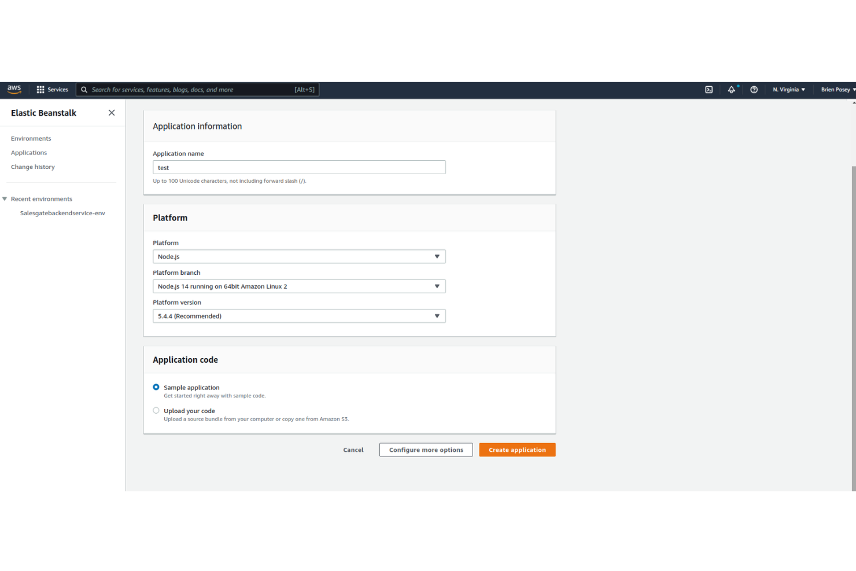The height and width of the screenshot is (571, 856).
Task: Collapse Recent environments with the triangle icon
Action: [5, 198]
